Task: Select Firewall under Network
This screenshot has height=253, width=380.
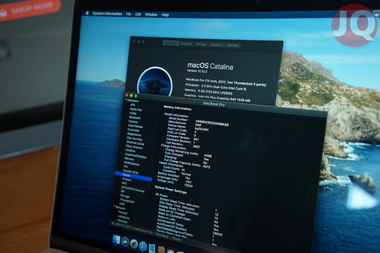Action: 123,213
